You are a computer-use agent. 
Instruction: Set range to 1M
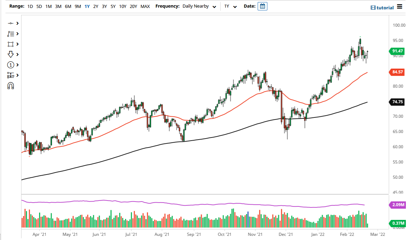[x=48, y=6]
